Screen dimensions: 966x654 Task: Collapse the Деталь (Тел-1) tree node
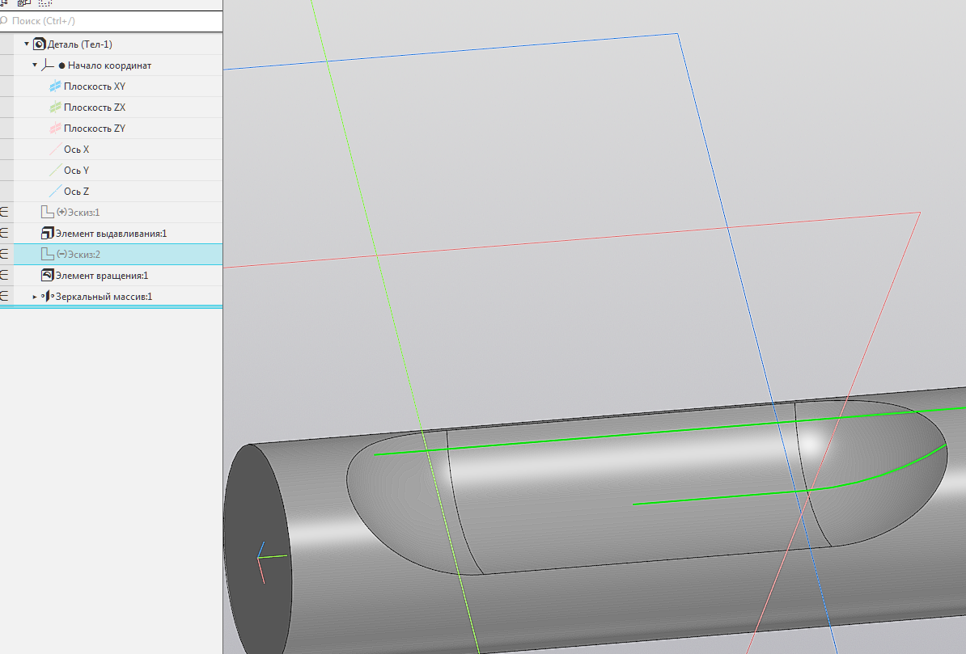(x=27, y=44)
